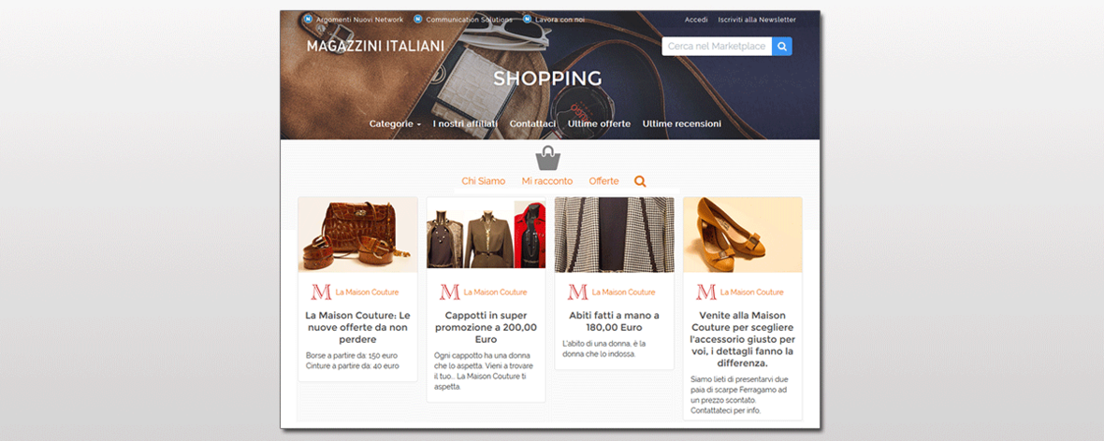Select the Chi Siamo tab
1104x441 pixels.
pos(484,181)
